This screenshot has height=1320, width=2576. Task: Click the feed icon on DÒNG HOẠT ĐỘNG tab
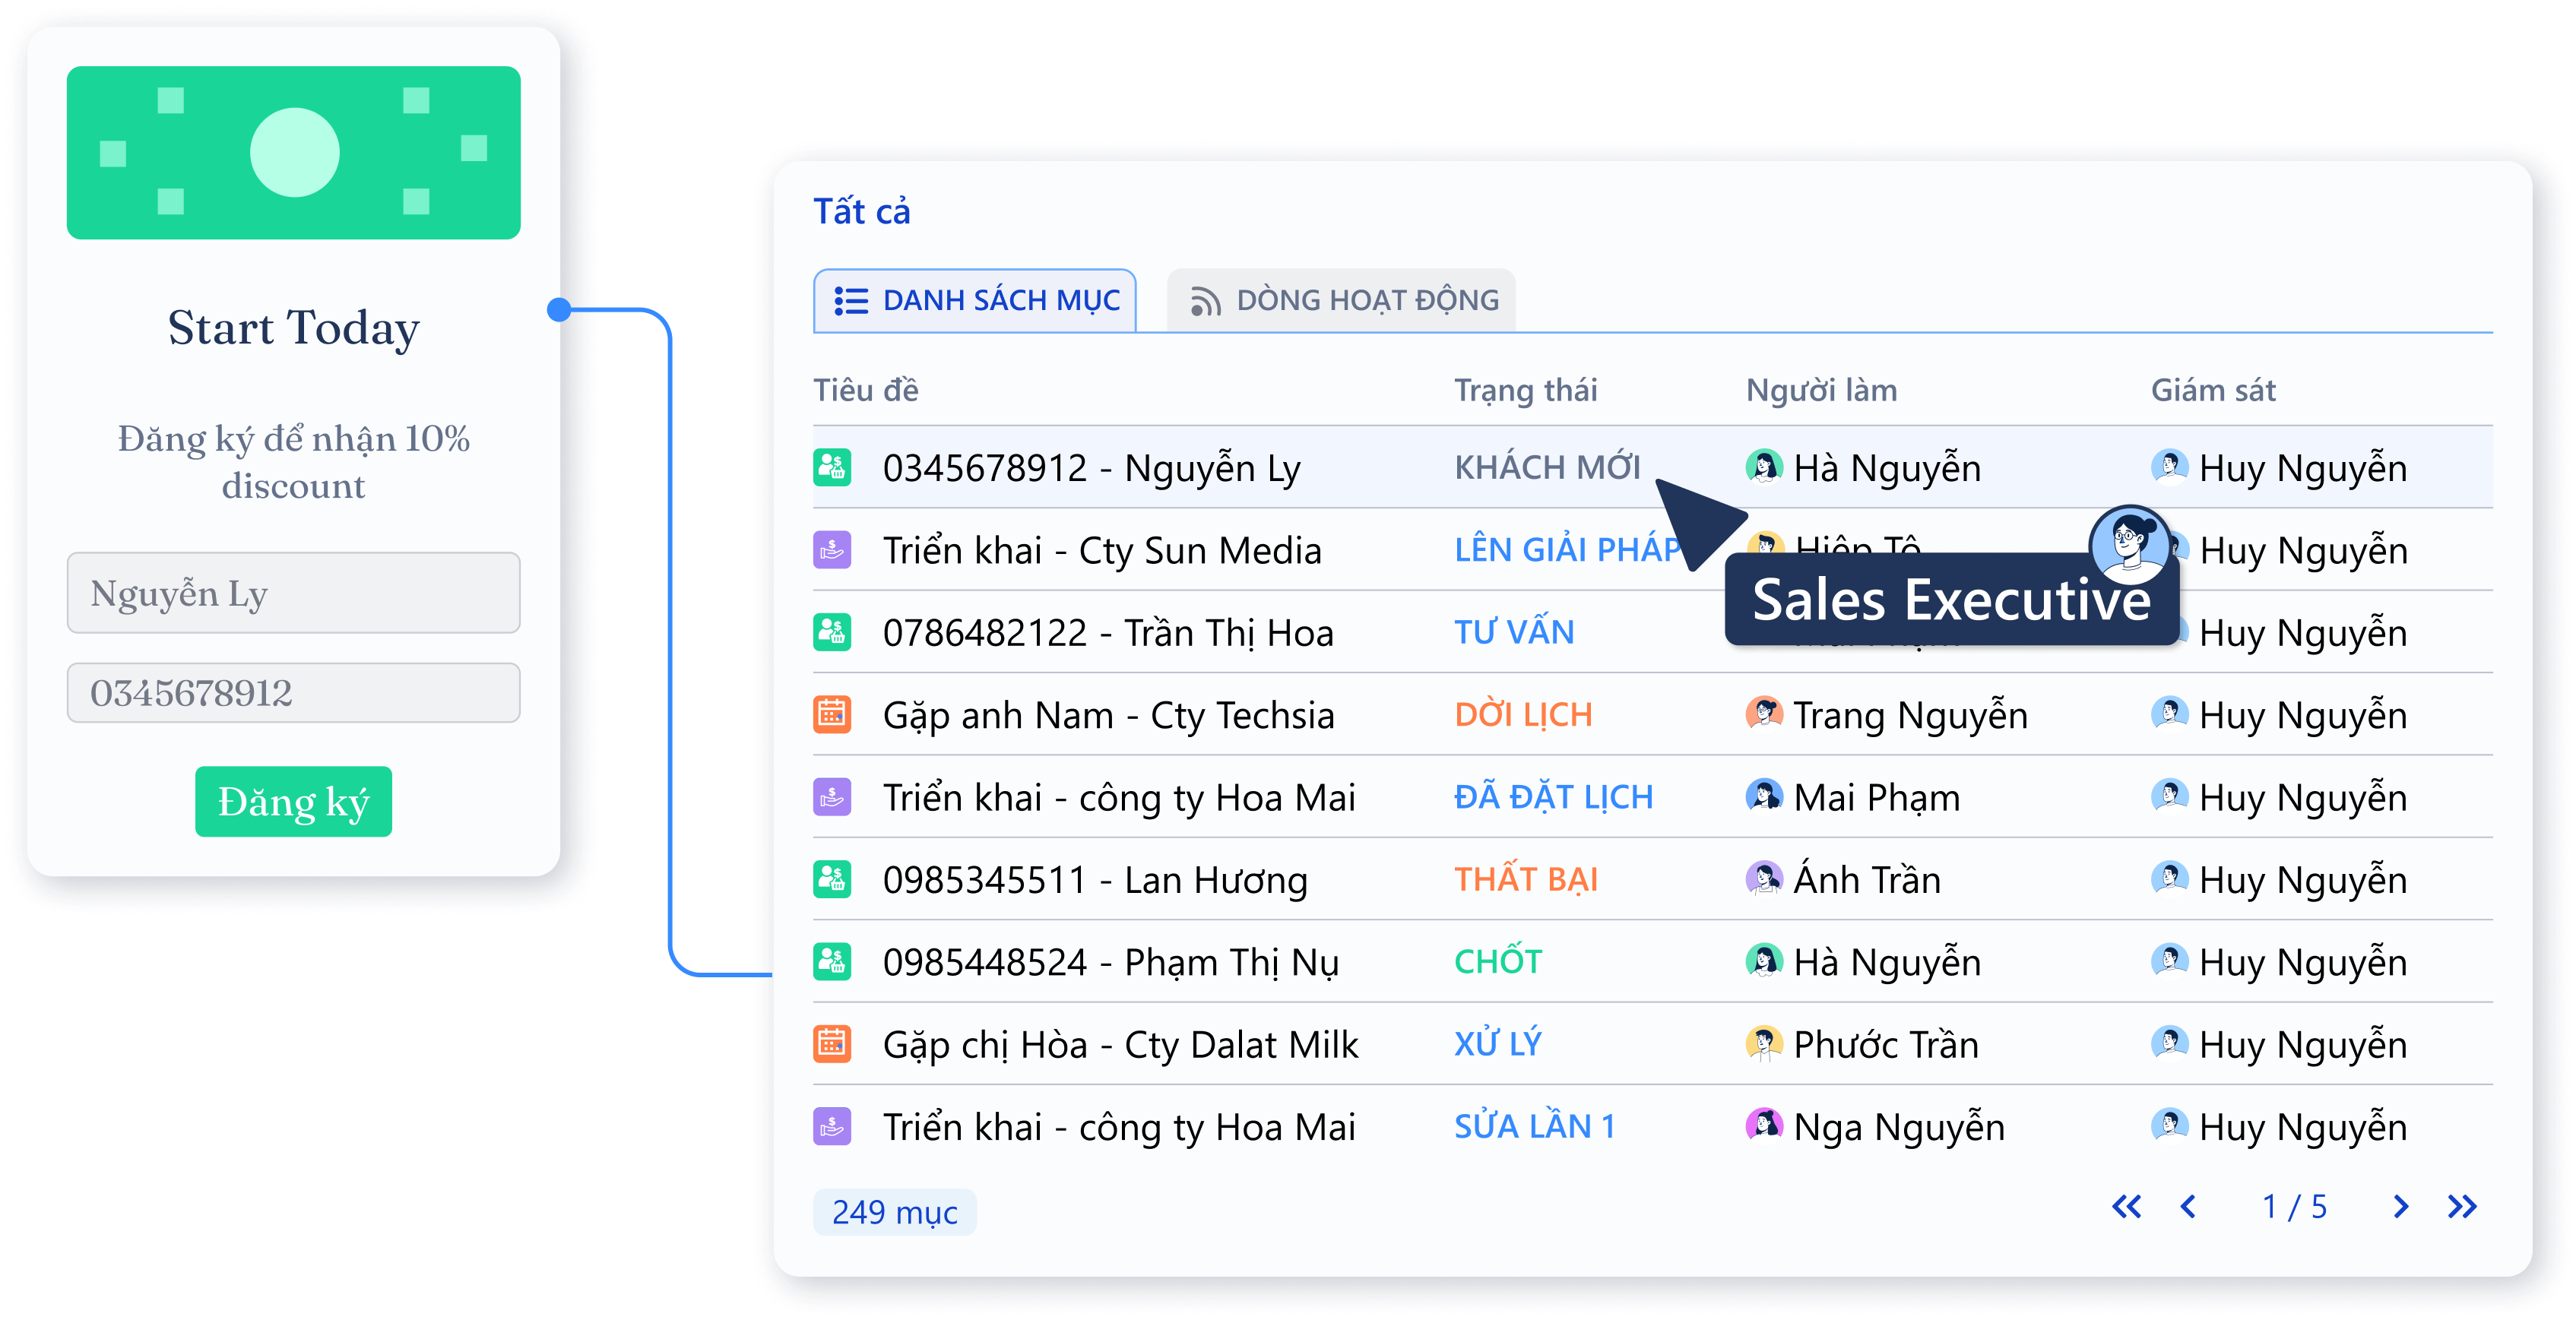[x=1207, y=300]
